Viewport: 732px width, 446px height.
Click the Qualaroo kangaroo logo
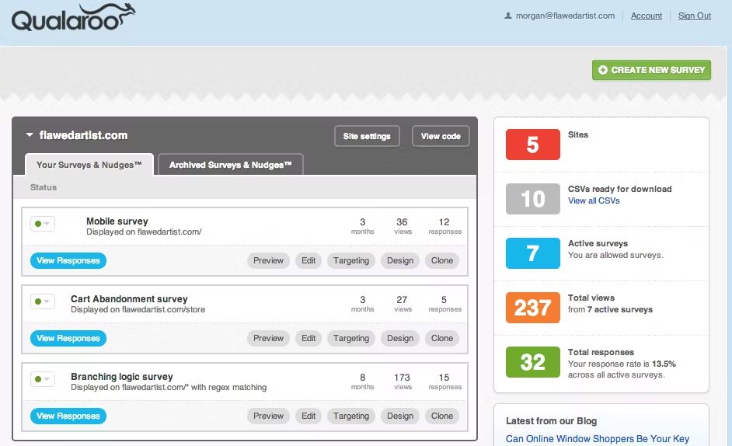pos(73,18)
